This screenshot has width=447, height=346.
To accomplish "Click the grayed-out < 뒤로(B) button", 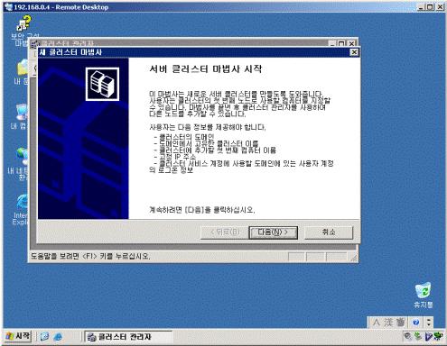I will (x=225, y=232).
